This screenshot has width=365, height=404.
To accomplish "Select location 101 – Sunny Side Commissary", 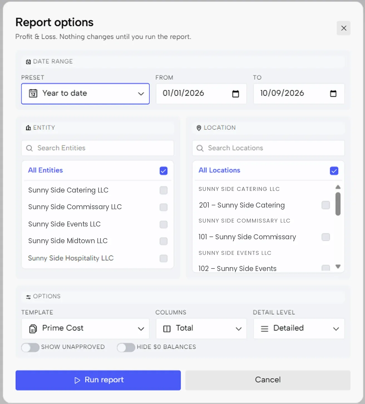I will click(x=326, y=237).
